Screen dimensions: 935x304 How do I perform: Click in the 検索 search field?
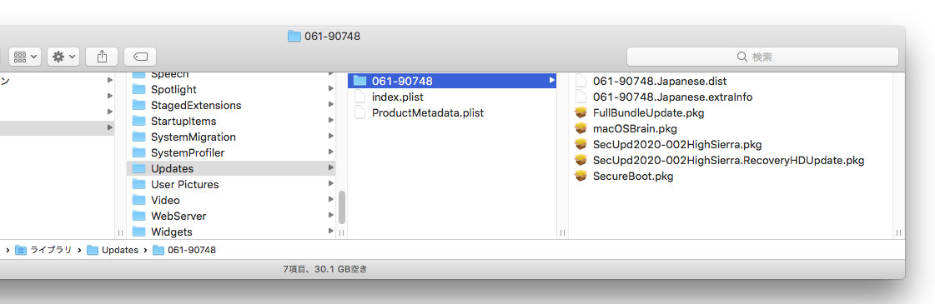(762, 57)
